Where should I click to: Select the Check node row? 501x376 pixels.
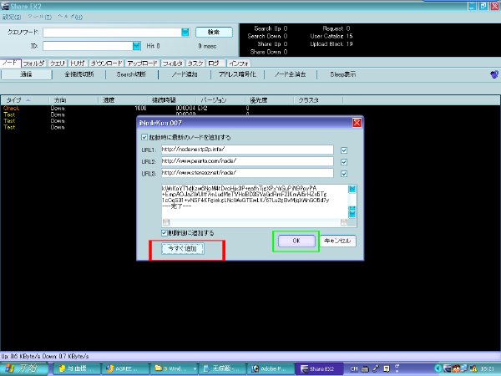tap(250, 109)
